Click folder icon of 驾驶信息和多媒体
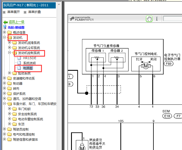Image resolution: width=182 pixels, height=150 pixels. (9, 139)
